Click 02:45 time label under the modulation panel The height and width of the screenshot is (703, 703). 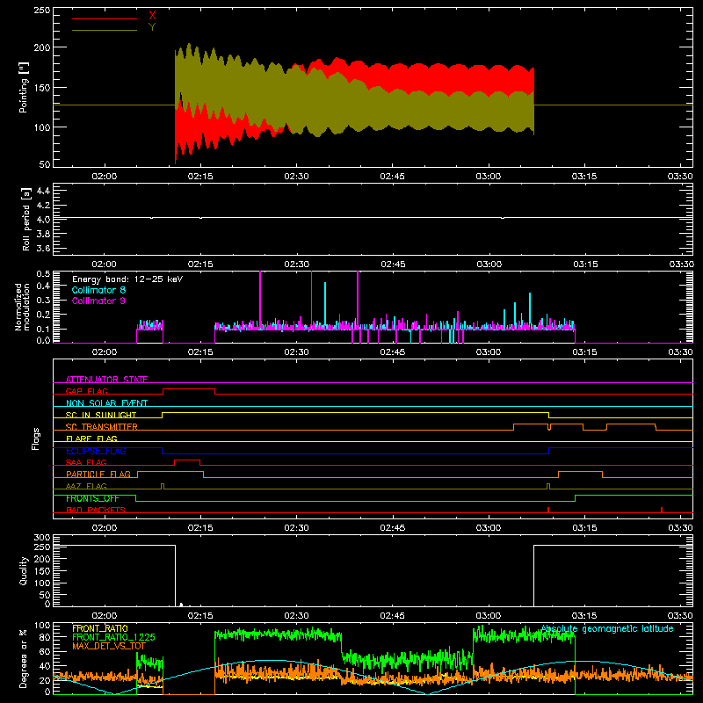(x=392, y=352)
